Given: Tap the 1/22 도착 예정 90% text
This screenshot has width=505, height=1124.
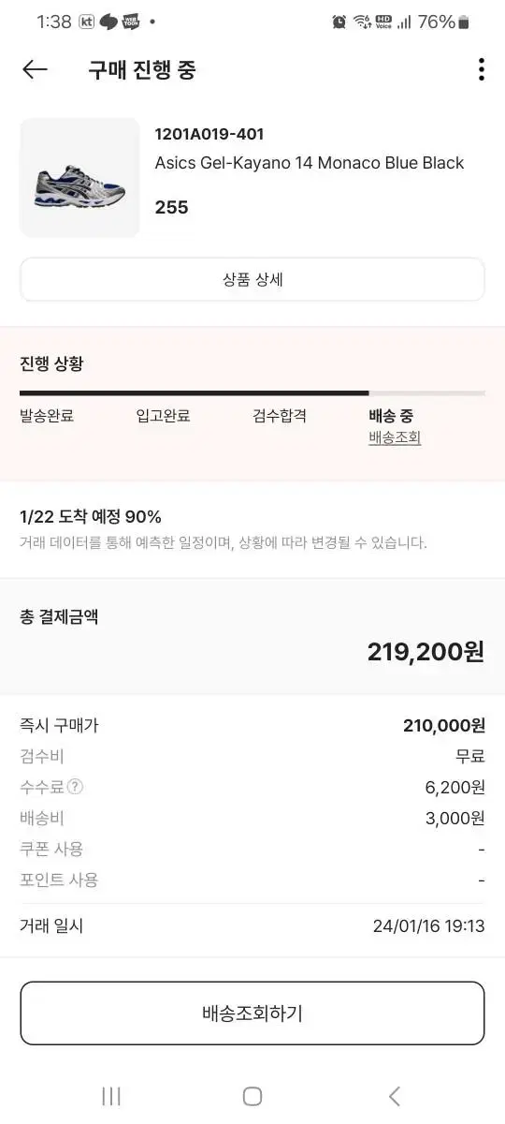Looking at the screenshot, I should [x=91, y=517].
